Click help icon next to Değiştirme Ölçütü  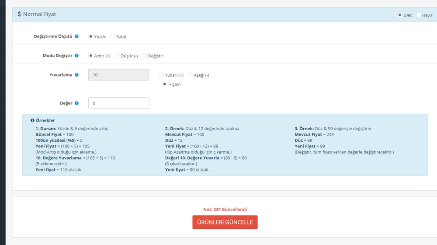pos(76,36)
